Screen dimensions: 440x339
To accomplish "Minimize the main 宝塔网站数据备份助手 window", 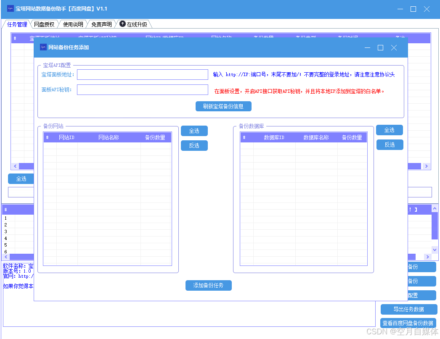I will pyautogui.click(x=400, y=9).
